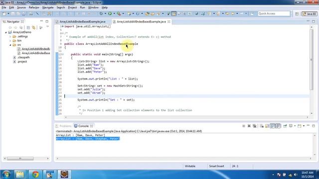Close the ArrayListAddAllIndexBasedExample.java tab
The width and height of the screenshot is (319, 179).
tap(169, 21)
